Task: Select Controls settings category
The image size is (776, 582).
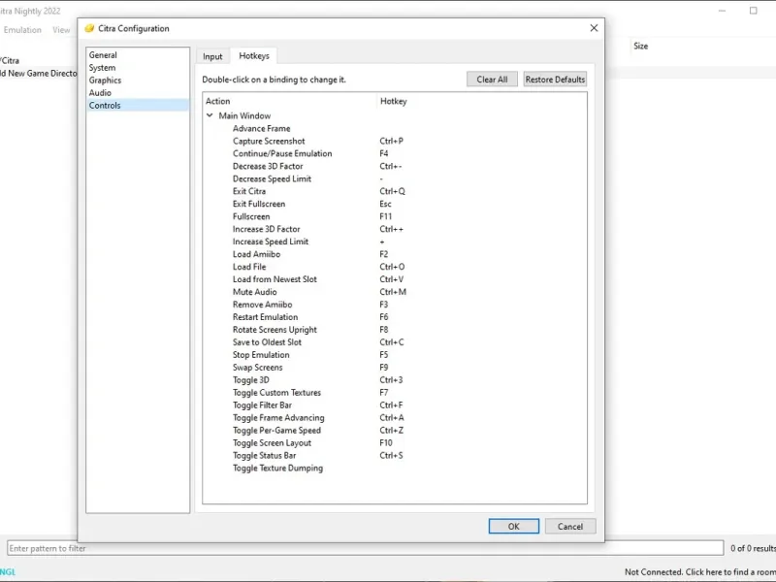Action: [x=138, y=105]
